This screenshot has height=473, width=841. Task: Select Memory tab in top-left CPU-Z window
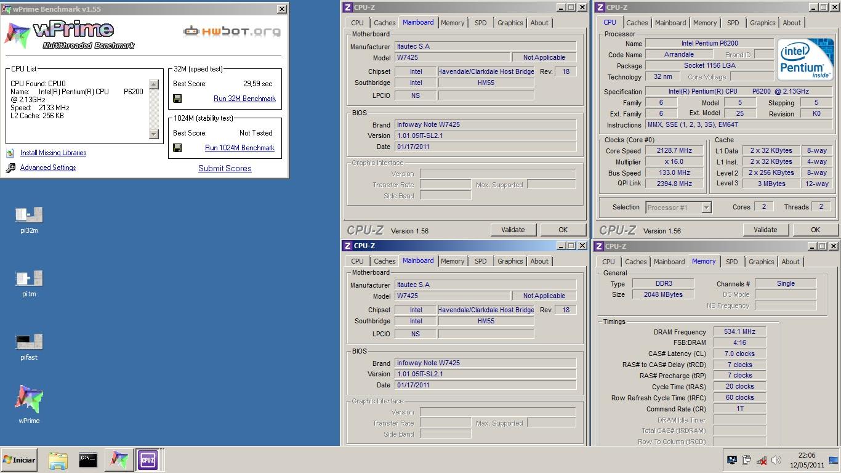pos(453,23)
